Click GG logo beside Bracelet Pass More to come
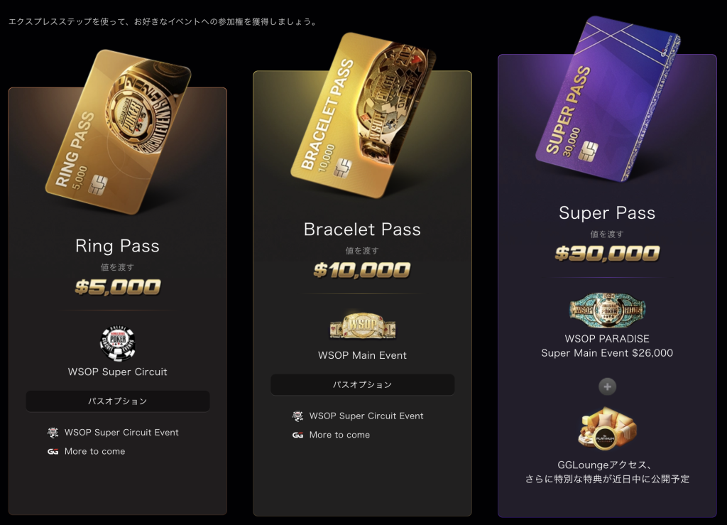Screen dimensions: 727x525 297,435
